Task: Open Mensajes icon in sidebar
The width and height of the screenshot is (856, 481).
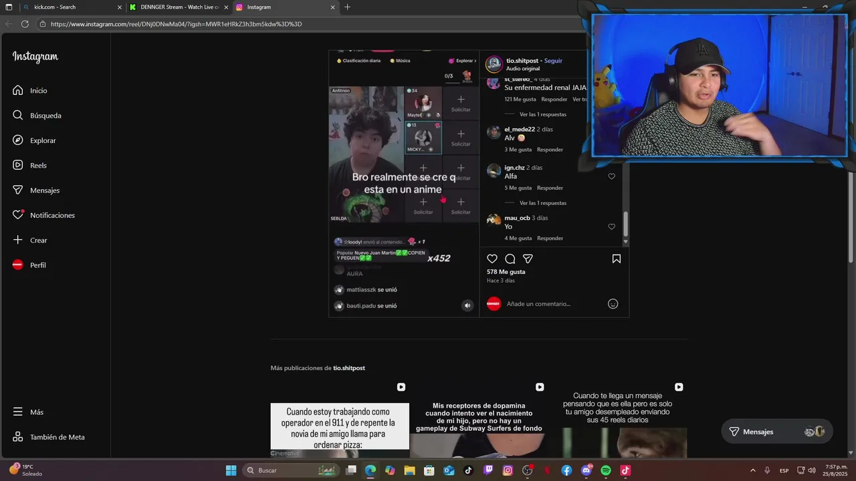Action: [18, 190]
